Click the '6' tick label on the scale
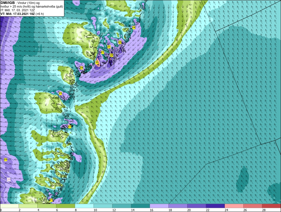Image resolution: width=281 pixels, height=212 pixels. tap(57, 210)
